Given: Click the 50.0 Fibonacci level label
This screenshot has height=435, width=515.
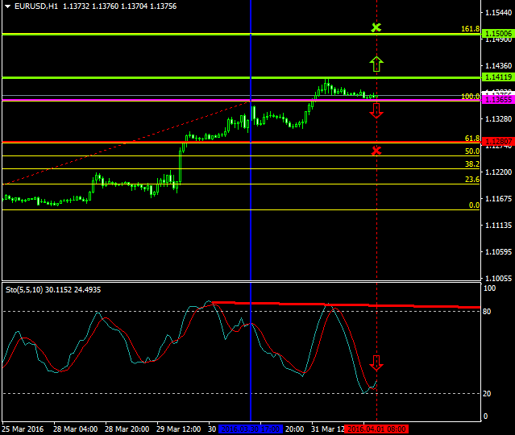Looking at the screenshot, I should (472, 151).
